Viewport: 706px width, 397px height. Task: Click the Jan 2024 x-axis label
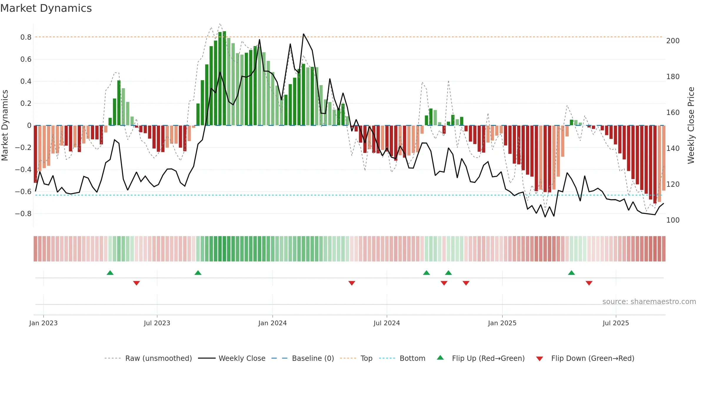(273, 323)
